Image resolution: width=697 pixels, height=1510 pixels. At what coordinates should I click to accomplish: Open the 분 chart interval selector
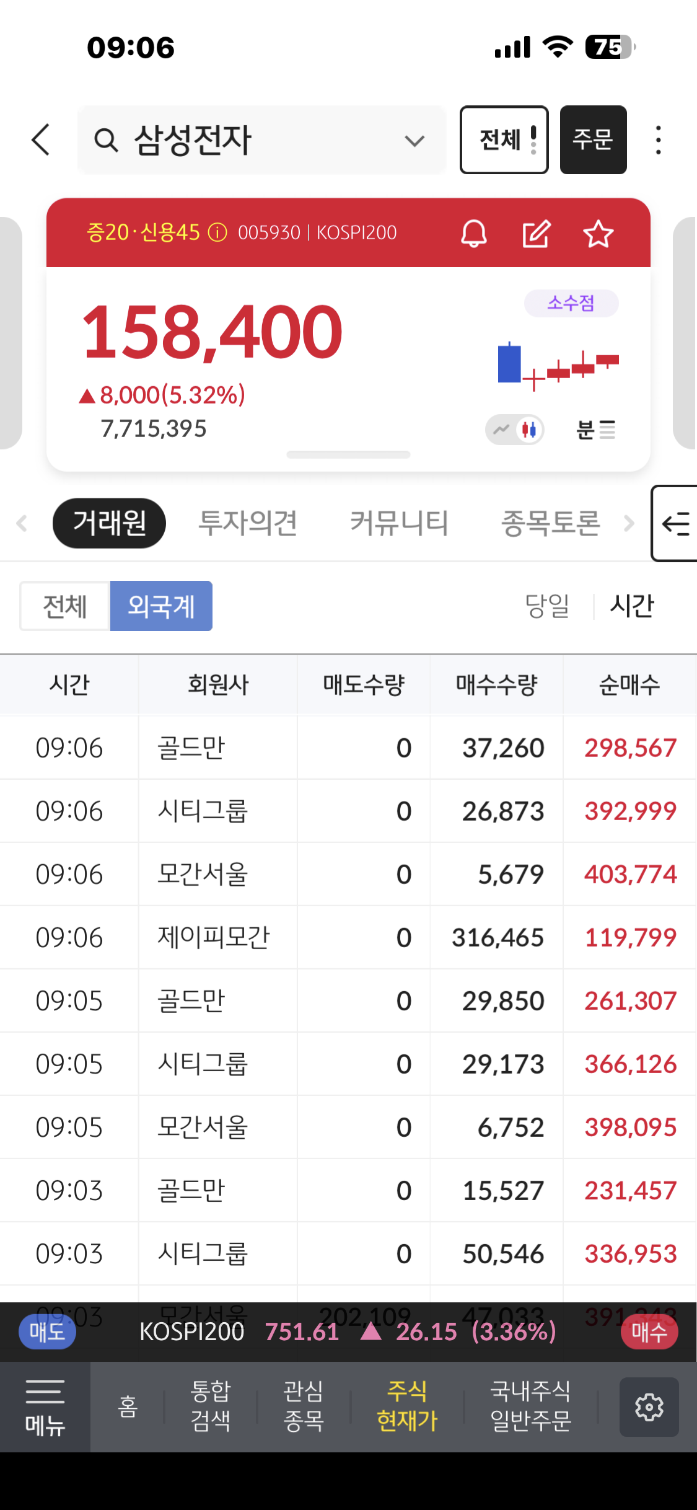click(x=595, y=429)
